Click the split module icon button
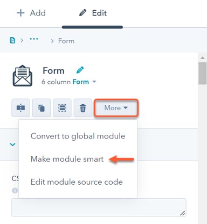This screenshot has width=207, height=224. click(x=20, y=108)
